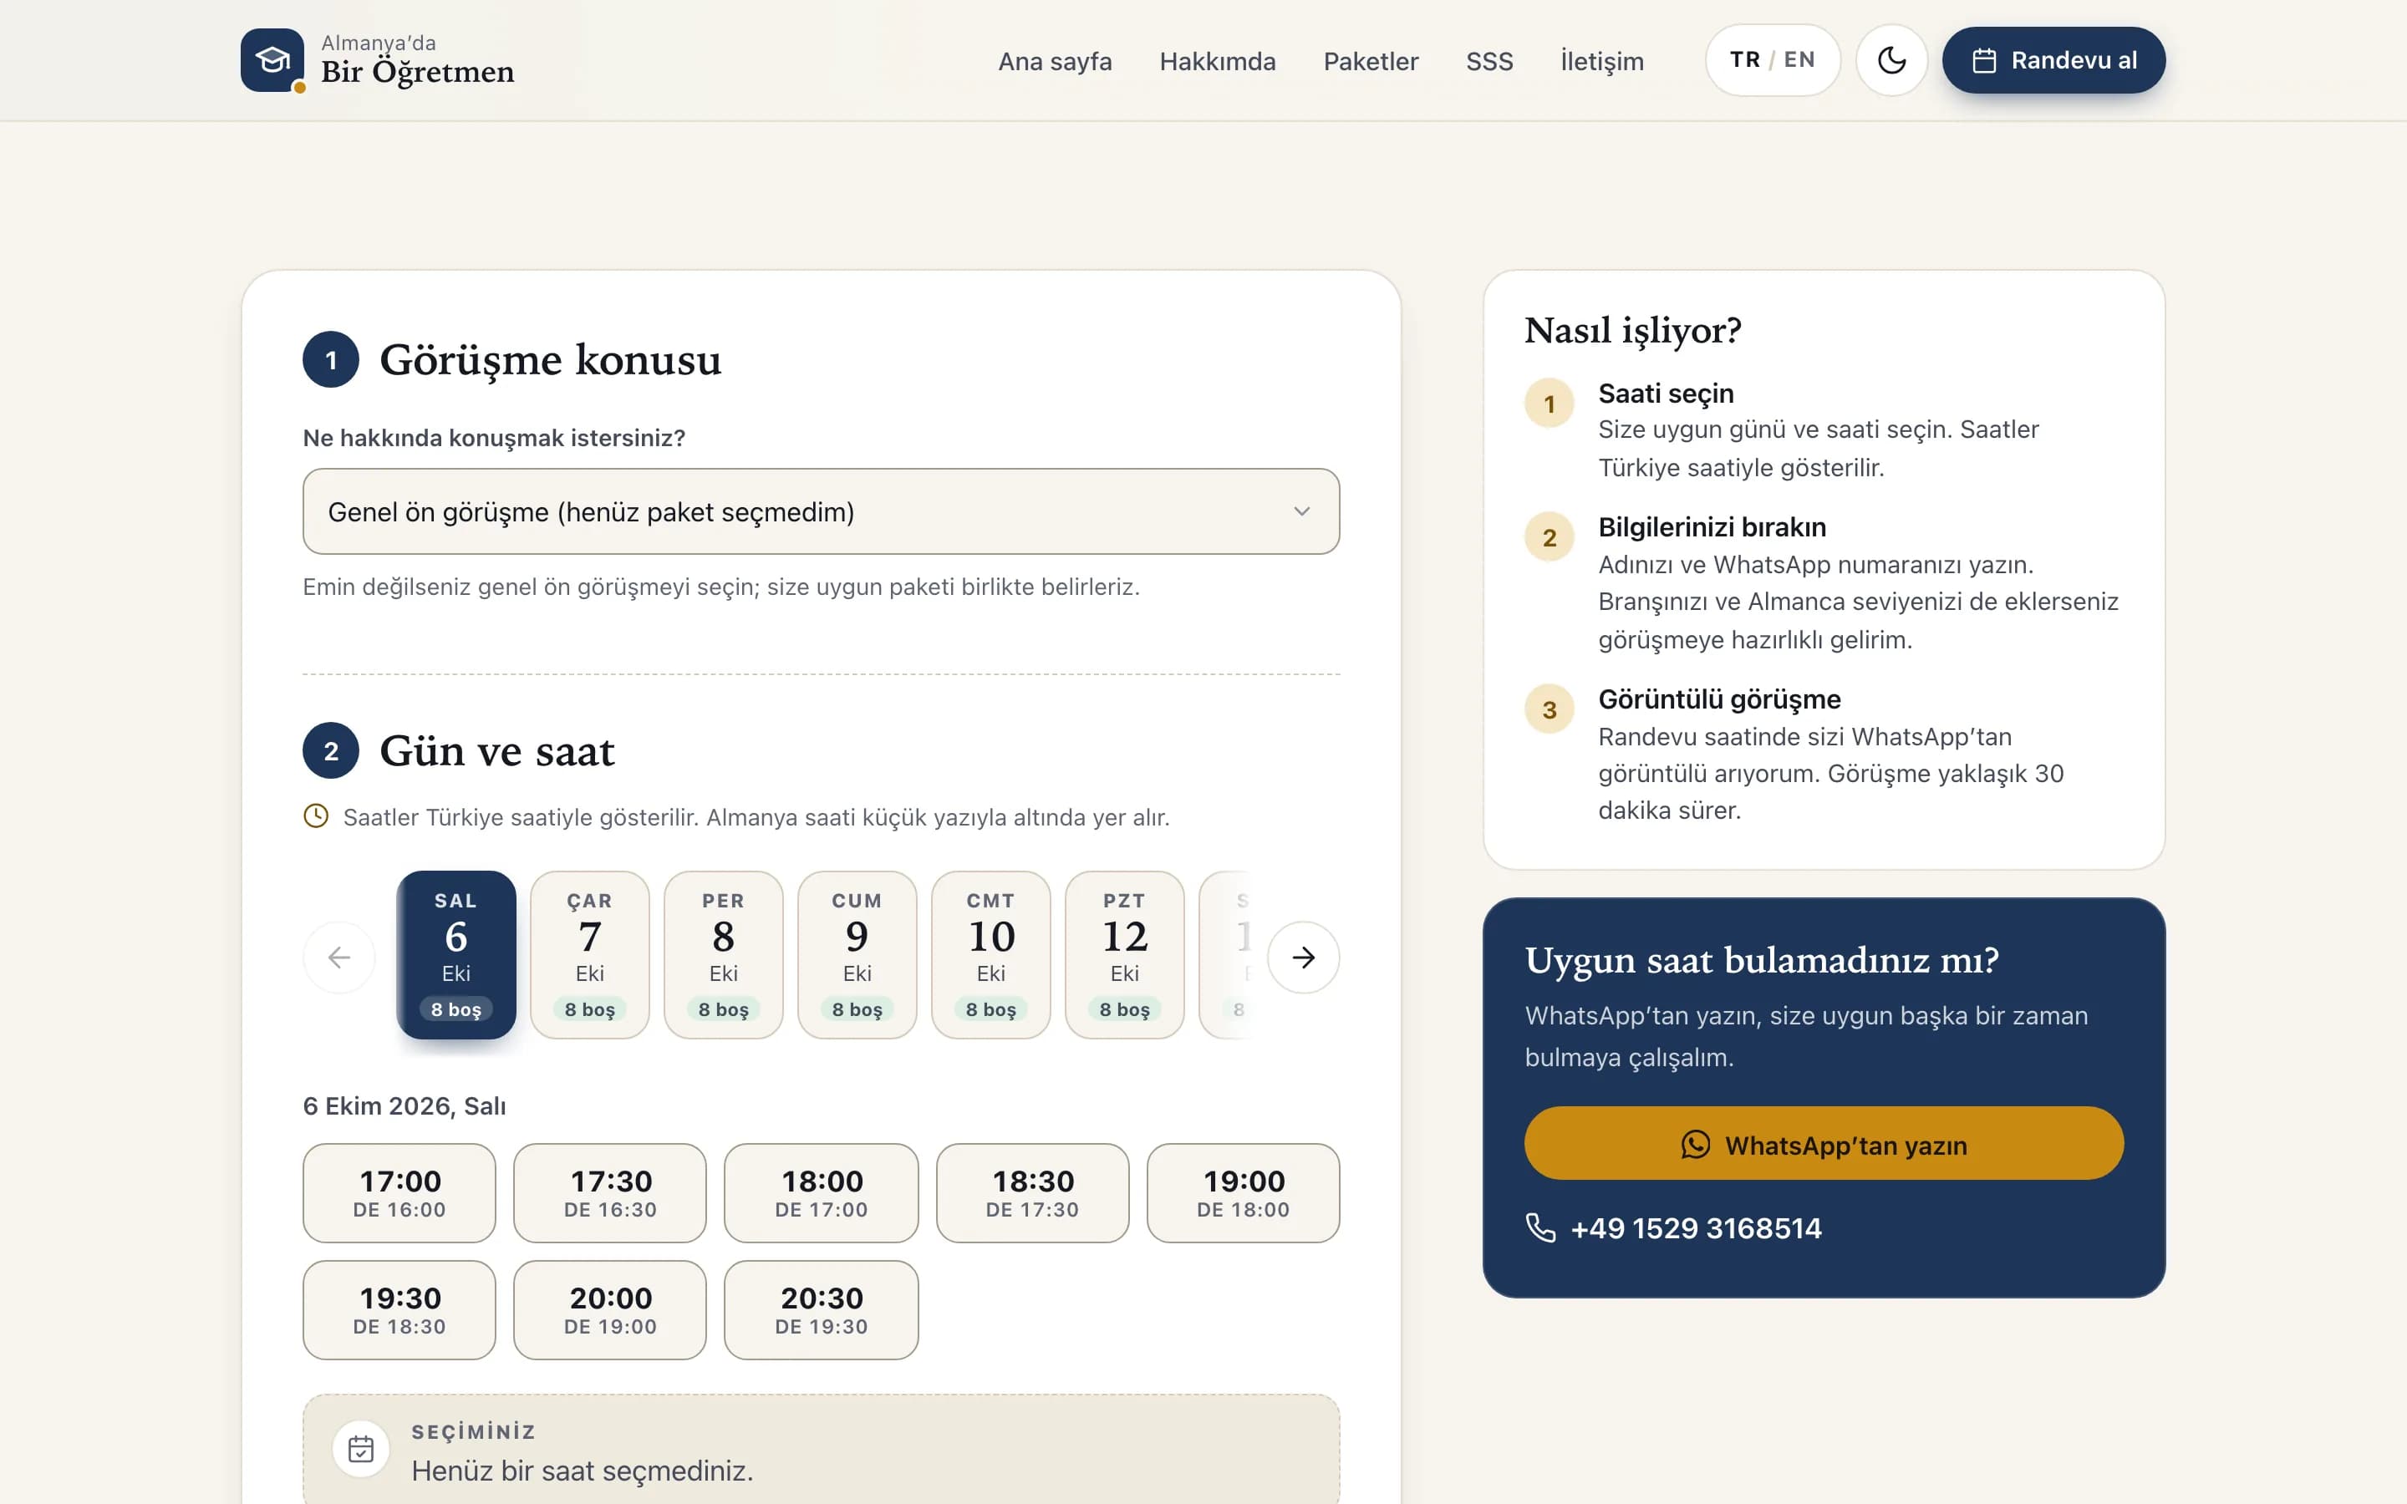The width and height of the screenshot is (2407, 1504).
Task: Click the "Saati seçin" step title
Action: click(x=1666, y=394)
